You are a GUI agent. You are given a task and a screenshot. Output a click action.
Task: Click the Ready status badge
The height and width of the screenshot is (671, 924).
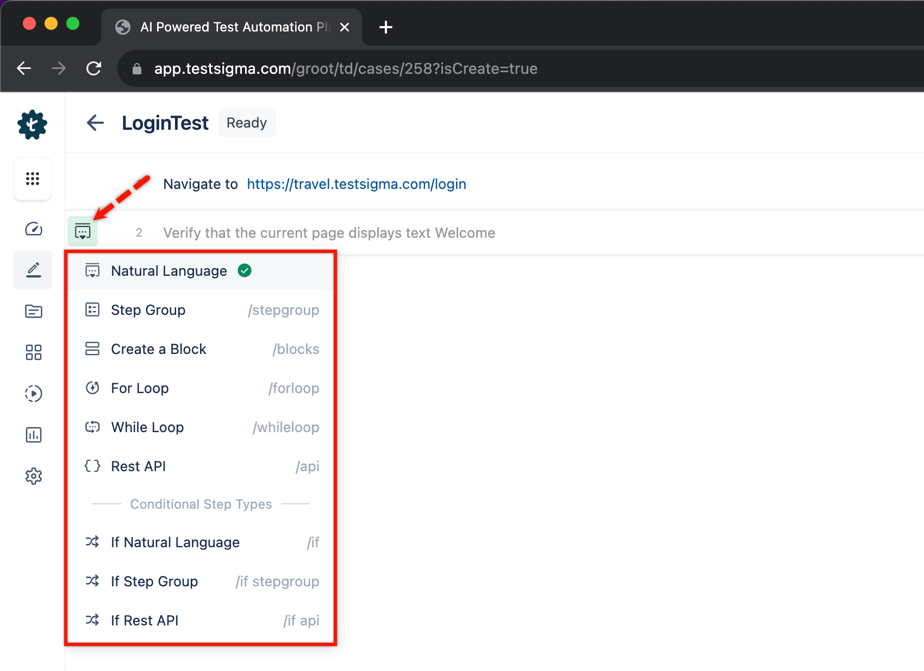click(x=247, y=123)
